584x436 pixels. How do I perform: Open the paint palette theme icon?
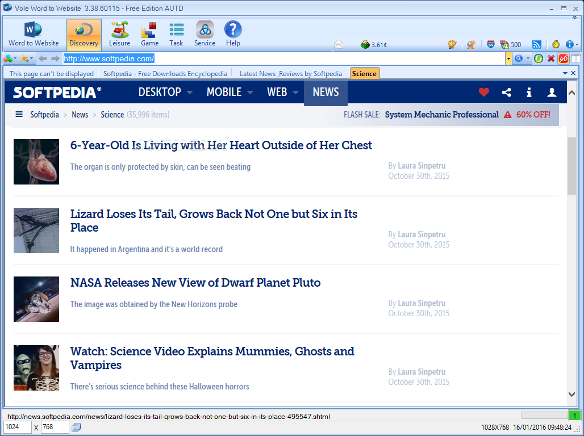[x=452, y=45]
